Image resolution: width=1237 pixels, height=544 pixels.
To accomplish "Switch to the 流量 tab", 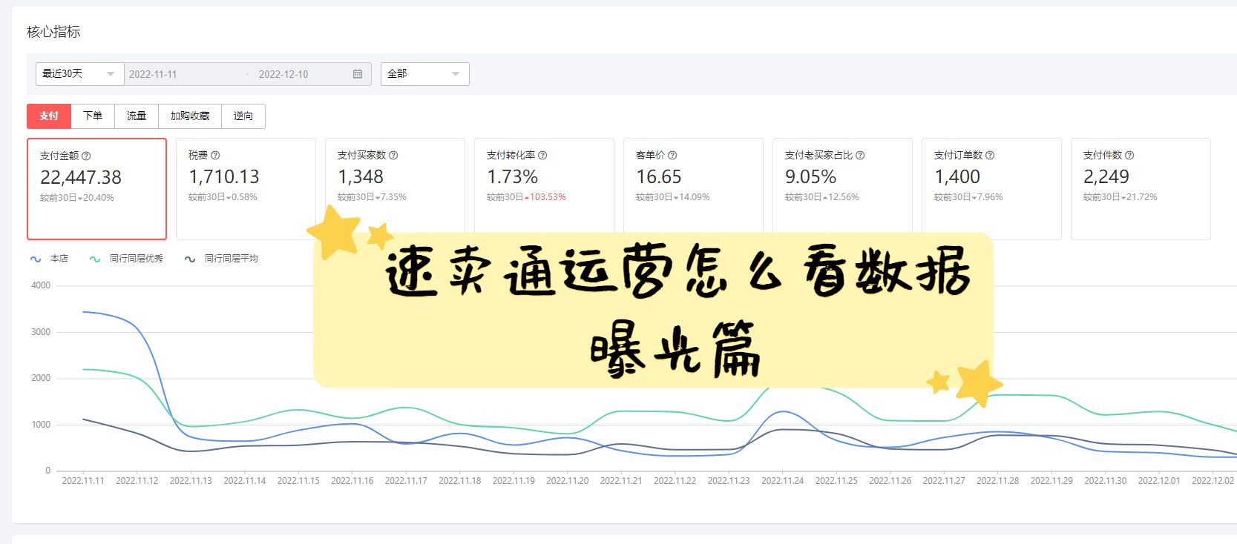I will 137,116.
